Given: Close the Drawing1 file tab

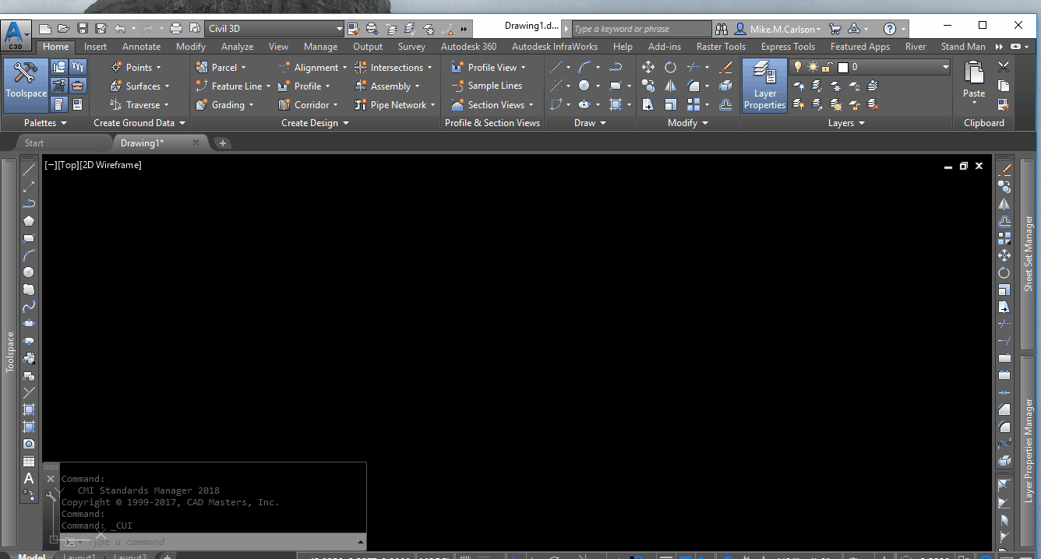Looking at the screenshot, I should [x=196, y=143].
